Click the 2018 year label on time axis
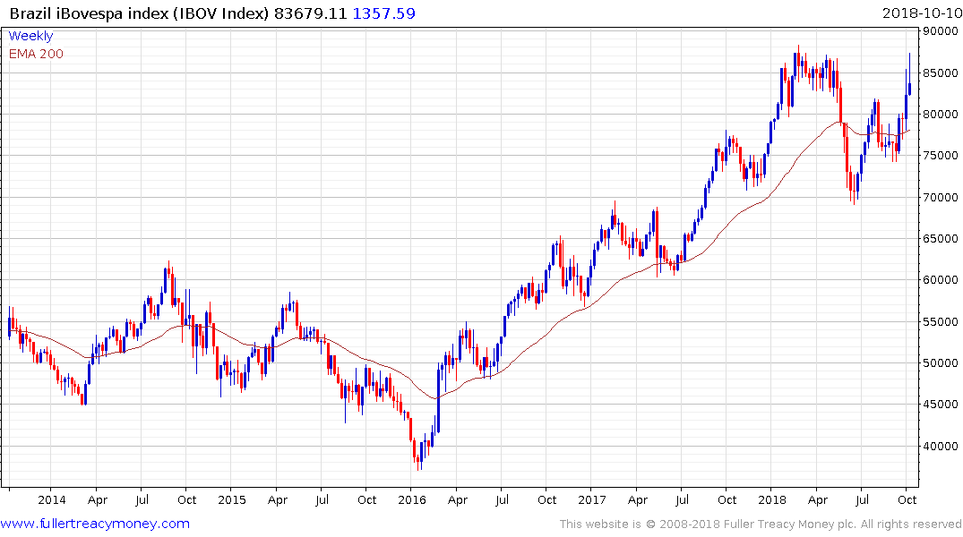Screen dimensions: 963x537 [772, 500]
